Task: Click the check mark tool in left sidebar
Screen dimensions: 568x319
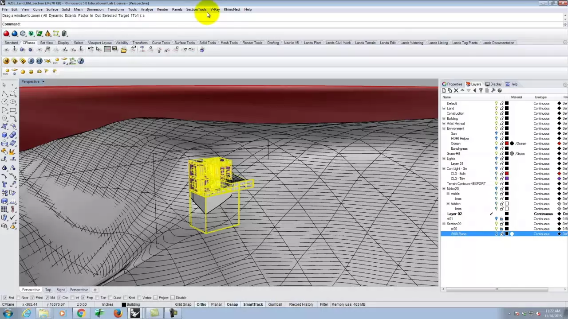Action: tap(12, 218)
